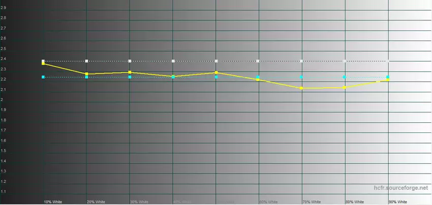
Task: Click the white reference point at 20% White
Action: point(87,61)
